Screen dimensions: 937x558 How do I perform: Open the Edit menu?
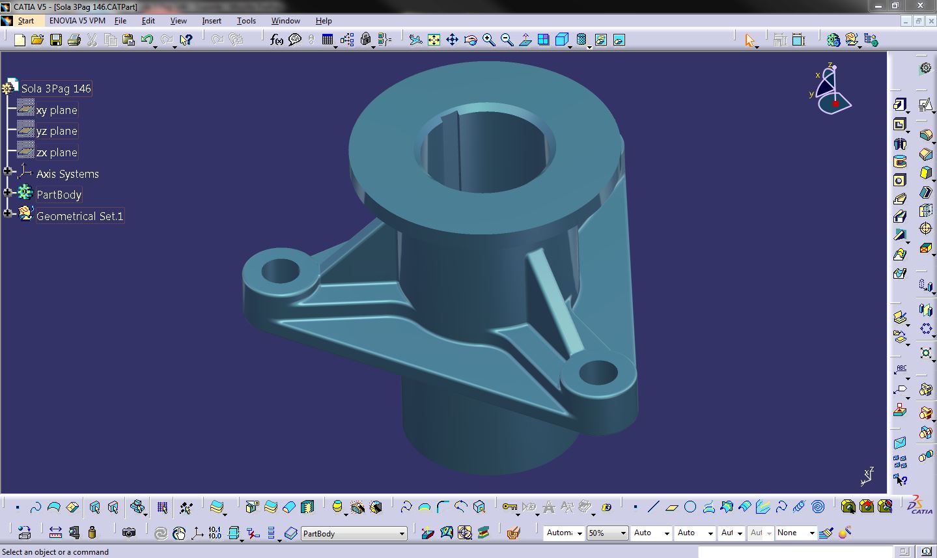click(x=148, y=21)
